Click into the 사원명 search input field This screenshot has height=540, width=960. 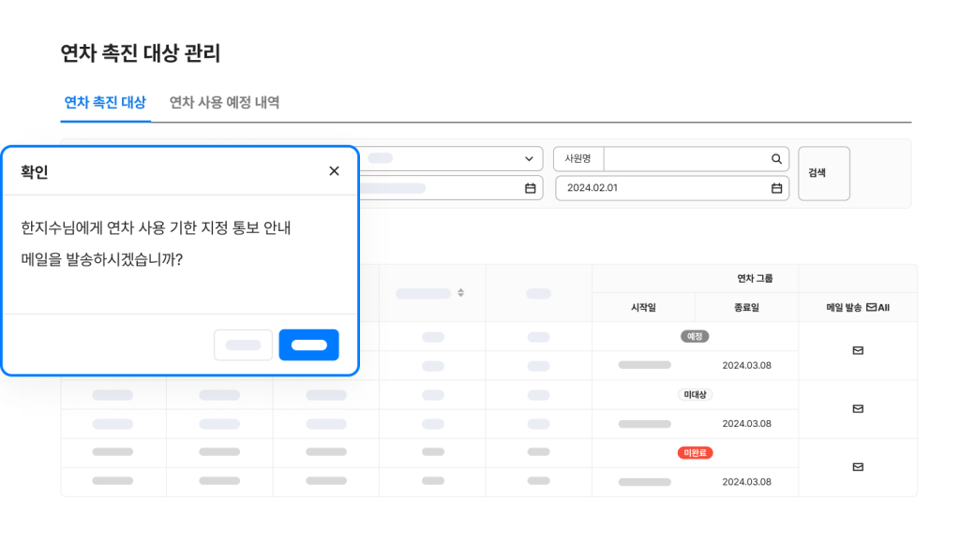point(686,159)
